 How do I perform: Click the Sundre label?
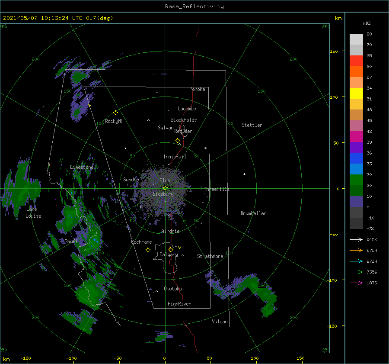(131, 179)
